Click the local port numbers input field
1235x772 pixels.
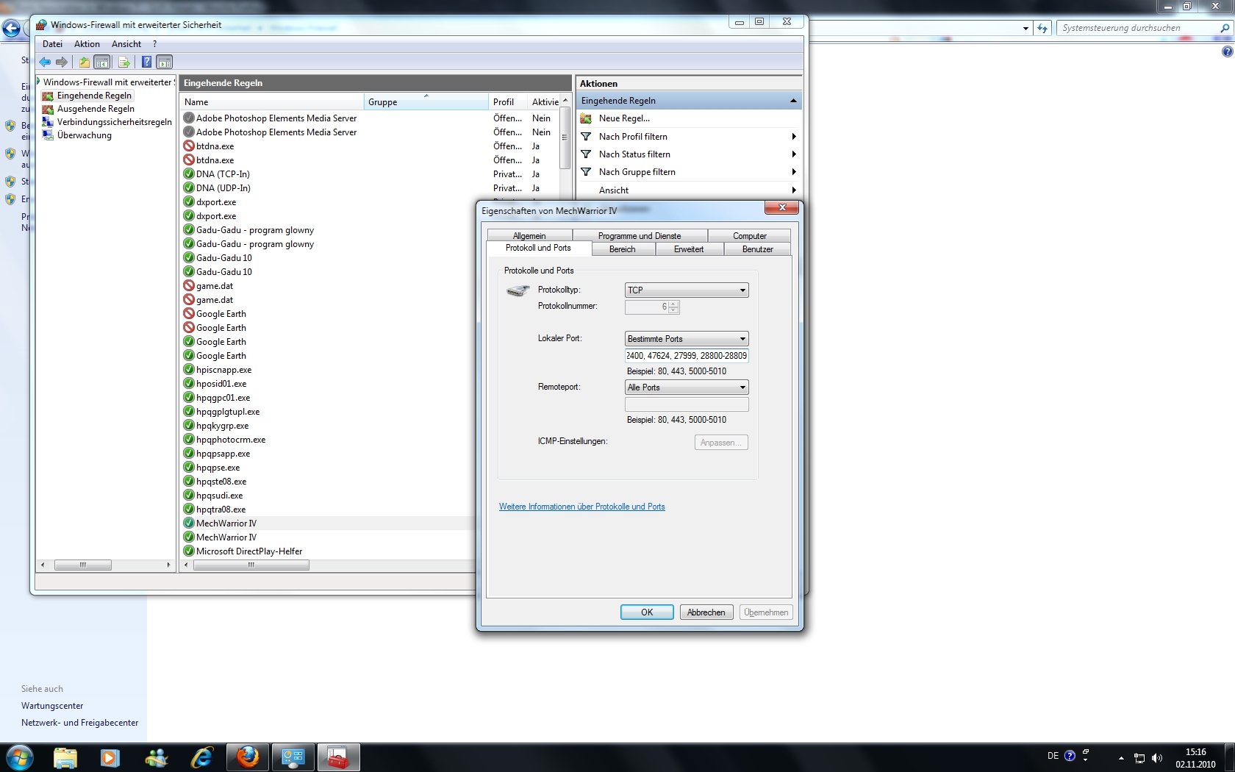tap(687, 356)
